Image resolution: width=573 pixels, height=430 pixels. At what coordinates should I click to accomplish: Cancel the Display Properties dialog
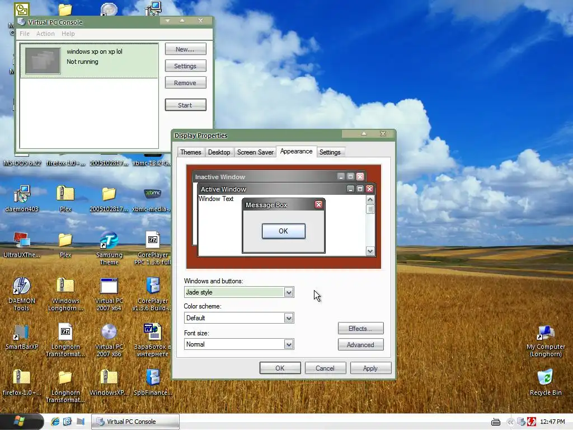tap(325, 368)
